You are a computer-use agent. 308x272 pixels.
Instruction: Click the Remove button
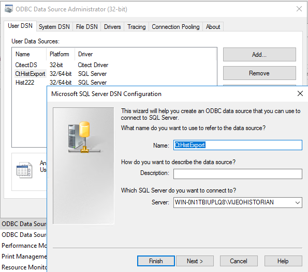tap(259, 73)
